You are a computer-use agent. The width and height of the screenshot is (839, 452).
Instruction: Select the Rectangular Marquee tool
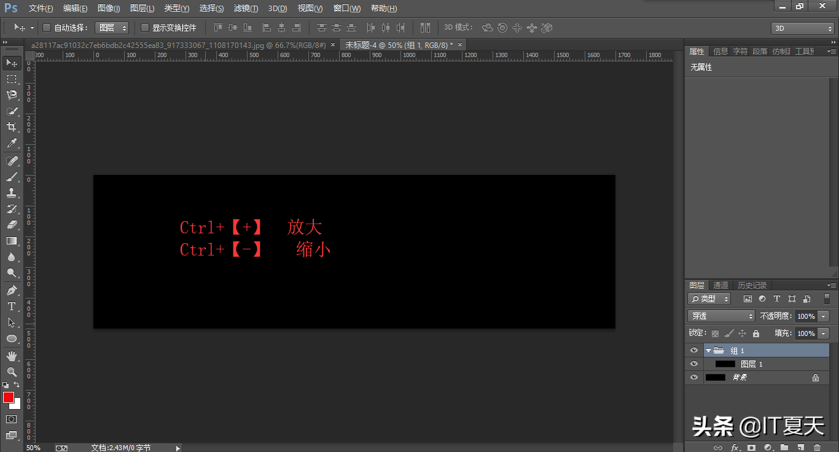point(12,79)
